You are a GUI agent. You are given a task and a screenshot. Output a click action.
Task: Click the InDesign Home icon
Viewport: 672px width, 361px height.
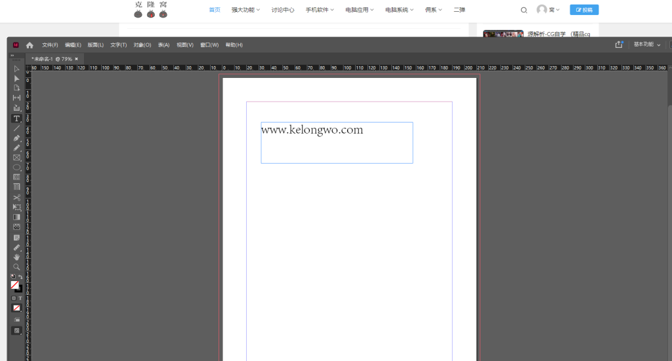30,45
